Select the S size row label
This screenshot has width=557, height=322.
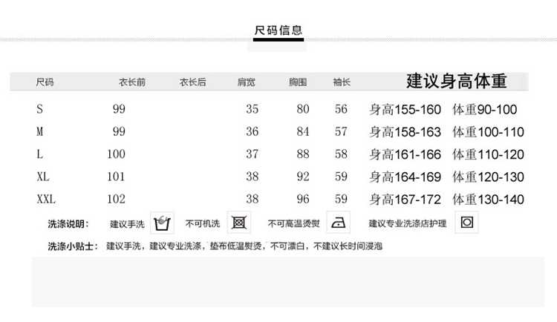tap(40, 109)
